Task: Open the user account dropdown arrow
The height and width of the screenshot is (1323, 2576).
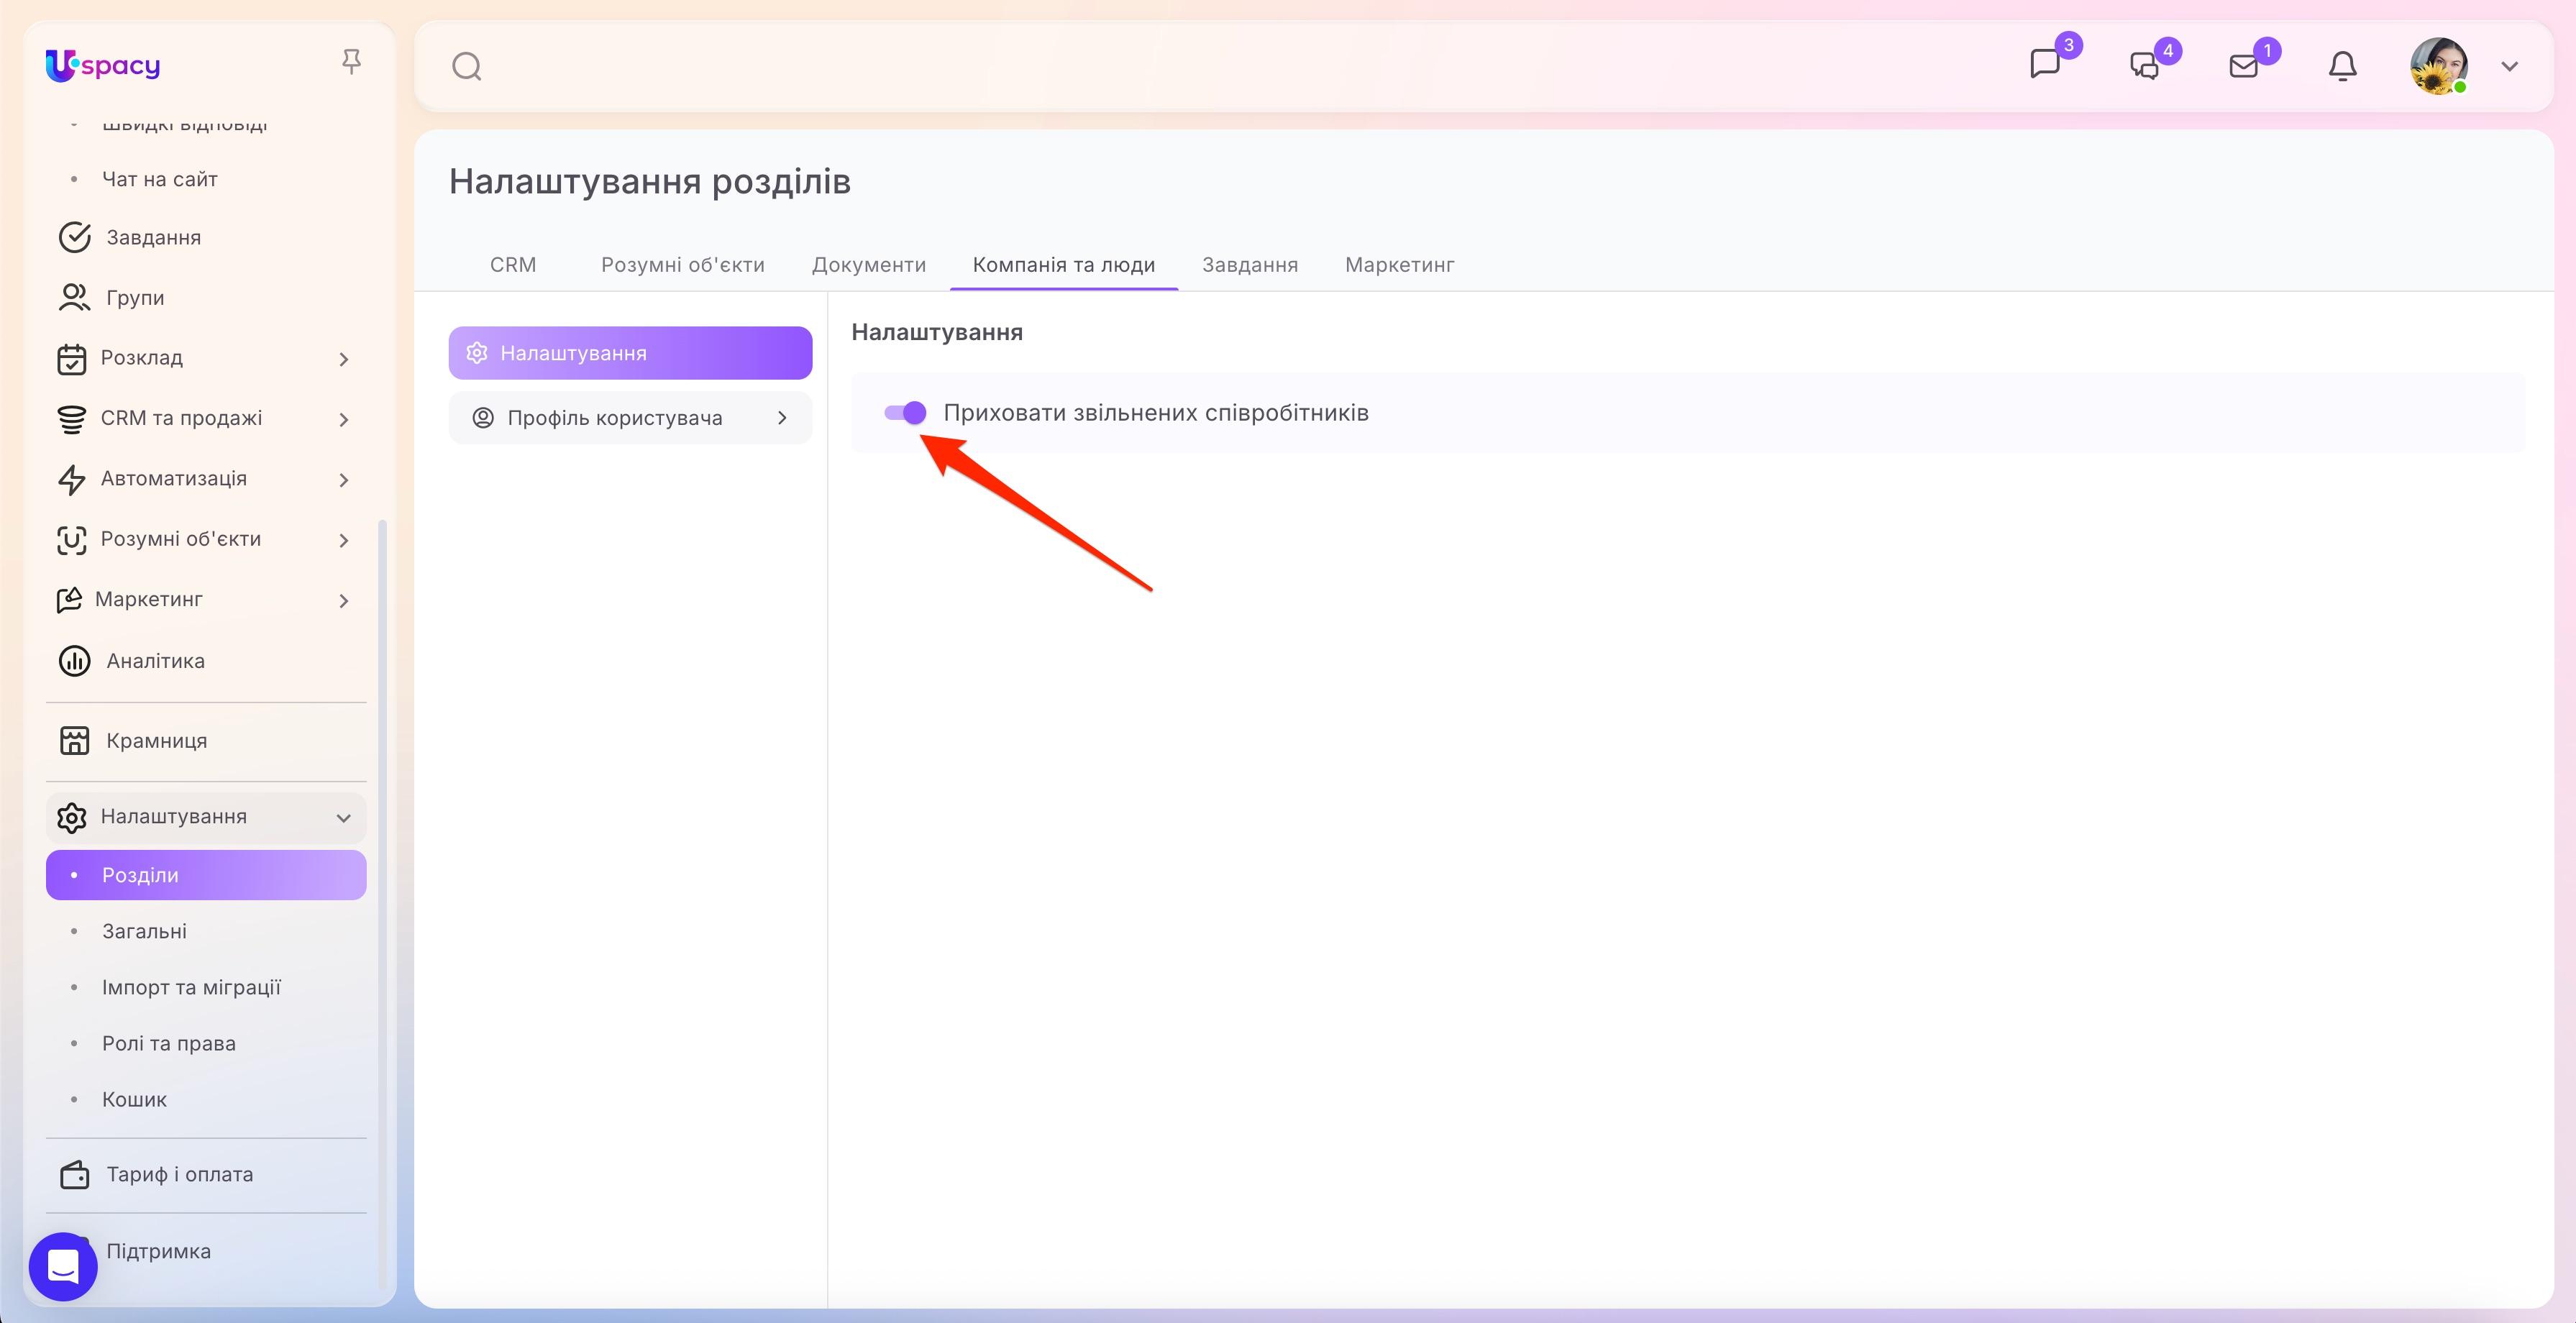Action: pos(2509,67)
